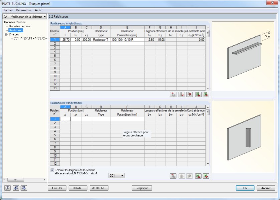
Task: Click the Graphique button
Action: pos(142,188)
